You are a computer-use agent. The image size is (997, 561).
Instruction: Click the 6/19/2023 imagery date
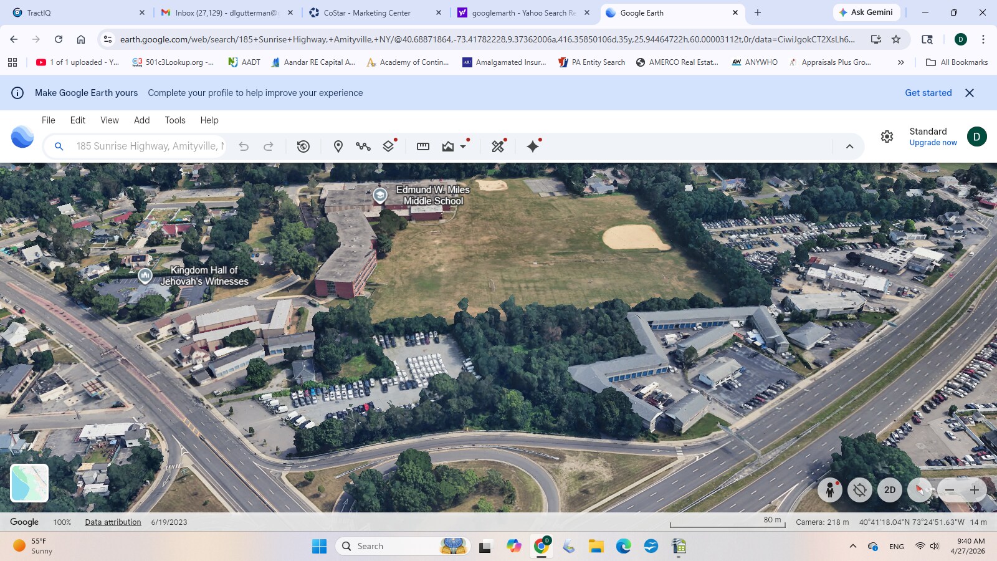click(x=169, y=522)
